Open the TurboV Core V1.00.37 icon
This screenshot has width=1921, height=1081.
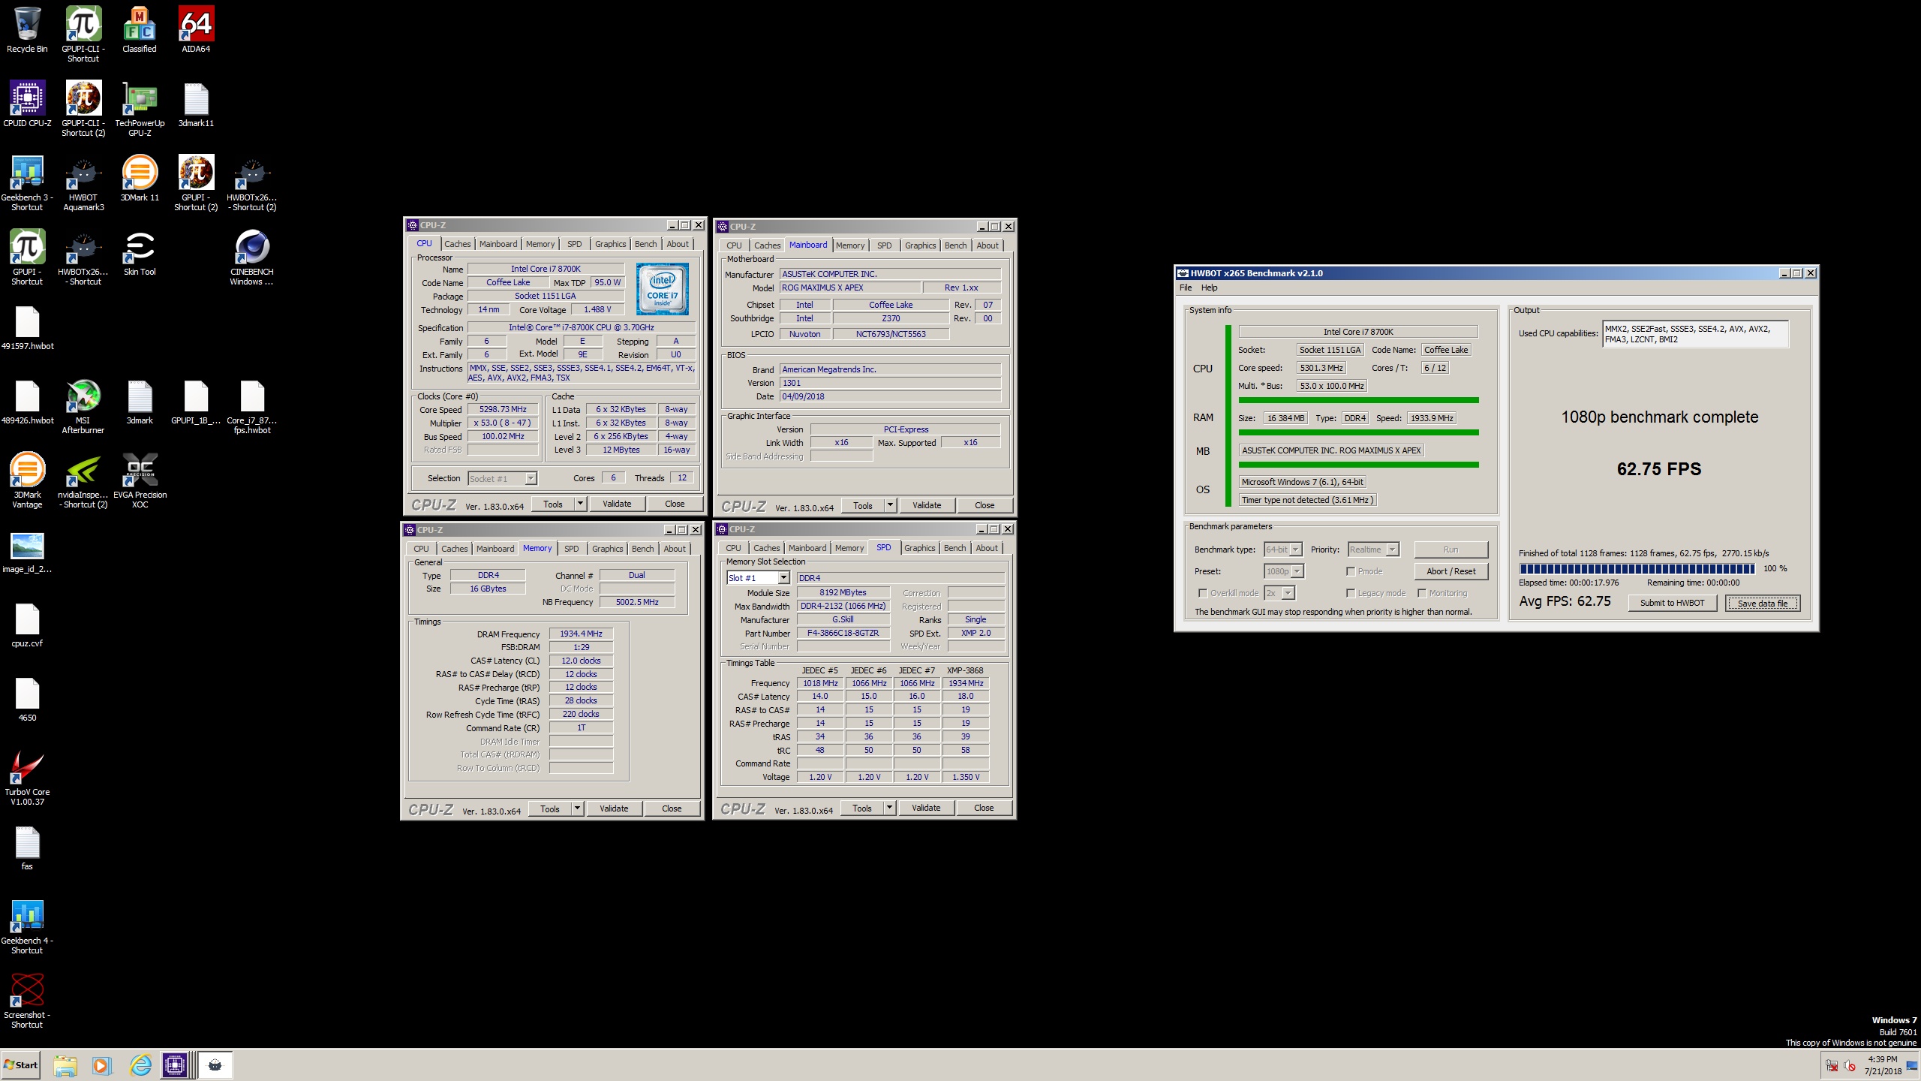coord(27,778)
